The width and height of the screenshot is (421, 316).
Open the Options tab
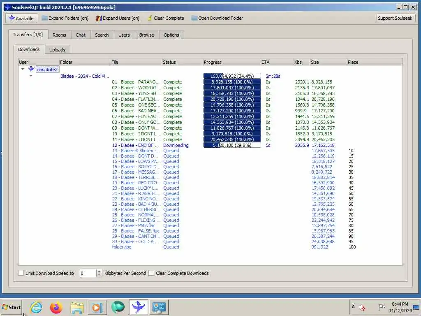[171, 35]
